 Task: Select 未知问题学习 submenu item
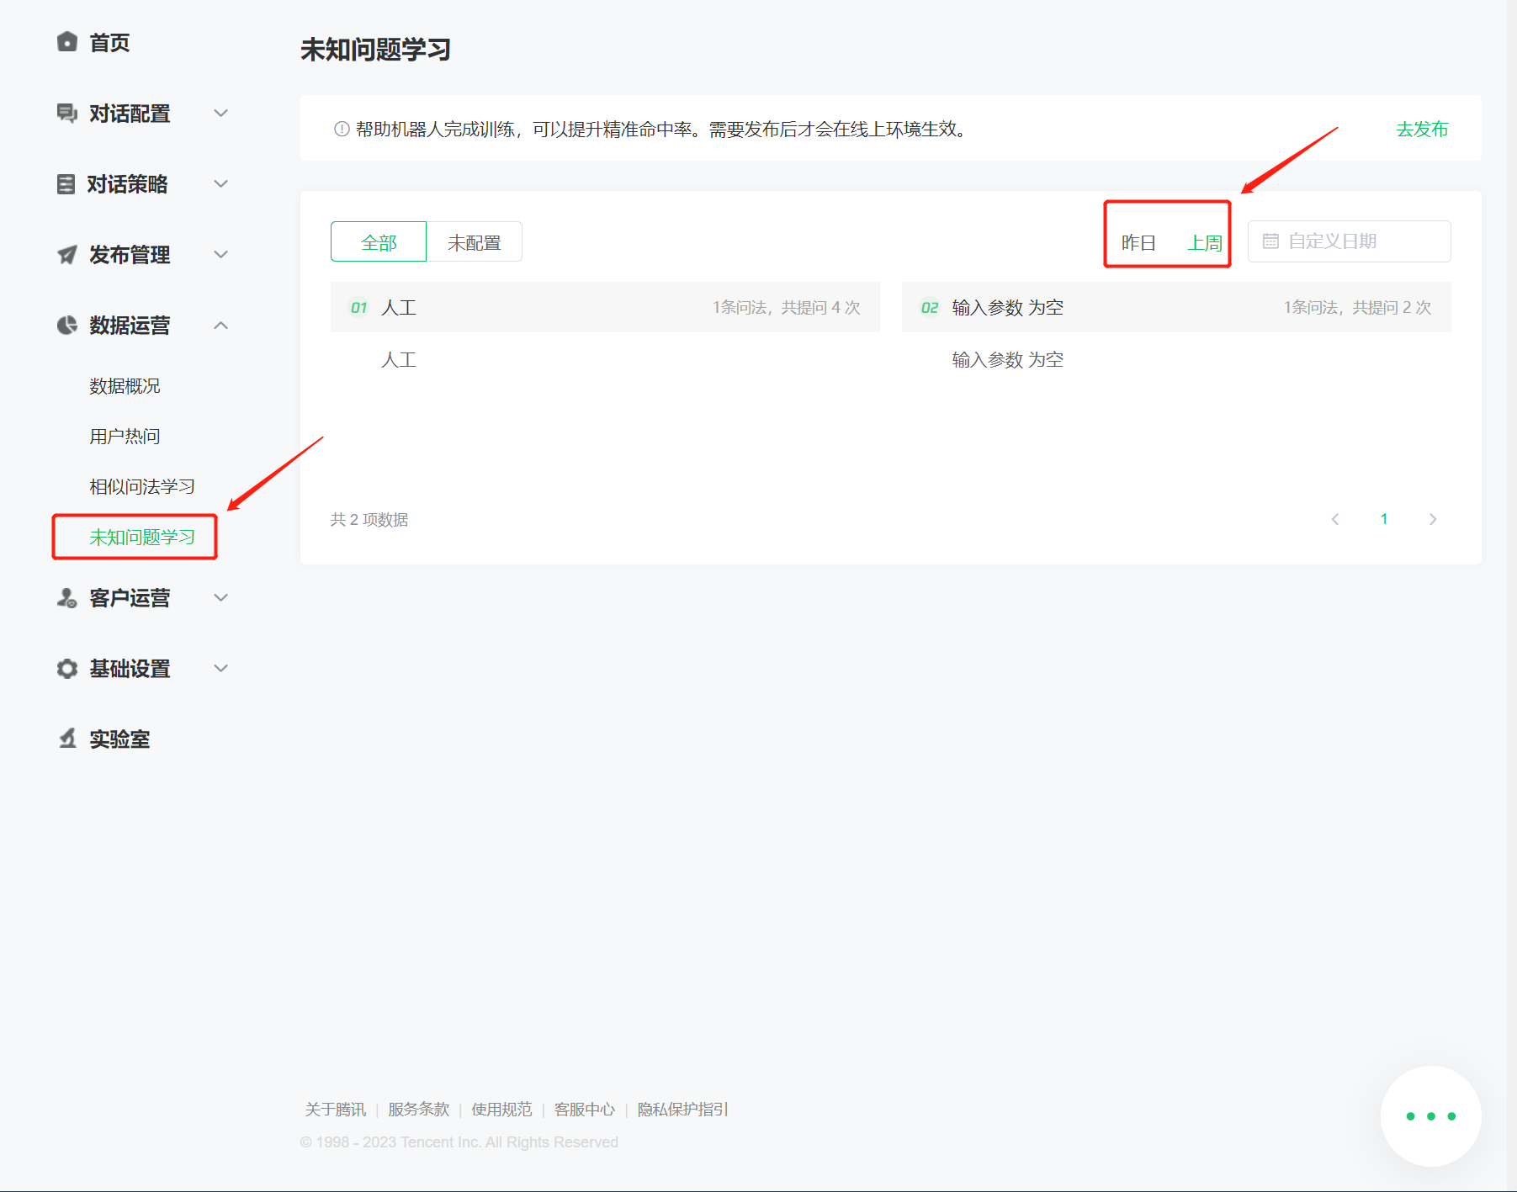[x=142, y=538]
